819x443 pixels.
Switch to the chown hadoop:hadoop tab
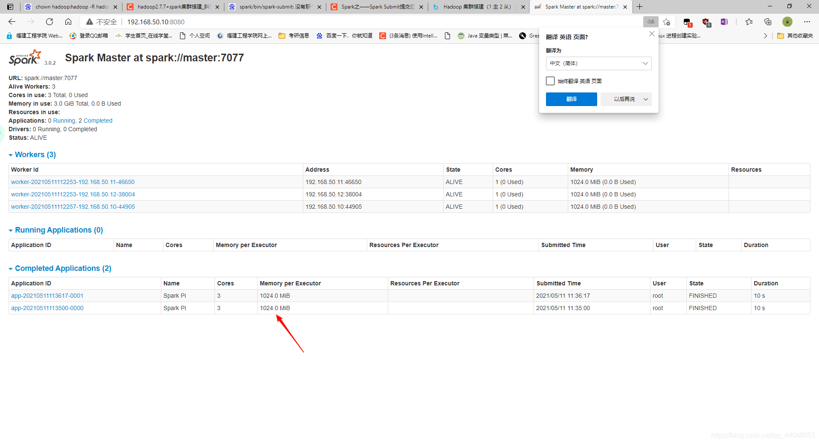70,7
